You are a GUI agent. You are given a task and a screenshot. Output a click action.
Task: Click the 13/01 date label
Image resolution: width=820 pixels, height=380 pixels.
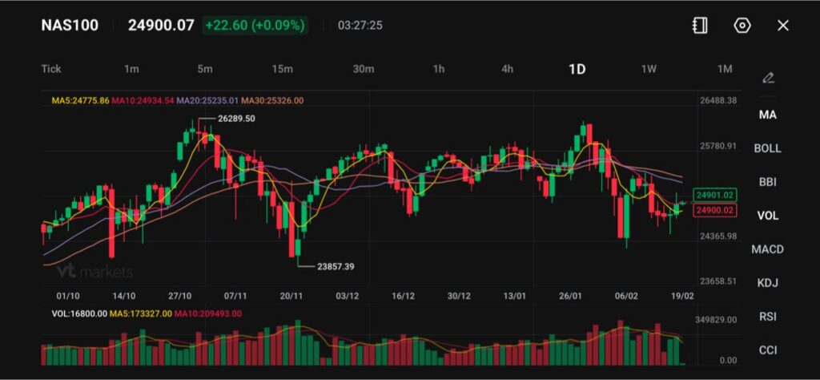coord(515,297)
